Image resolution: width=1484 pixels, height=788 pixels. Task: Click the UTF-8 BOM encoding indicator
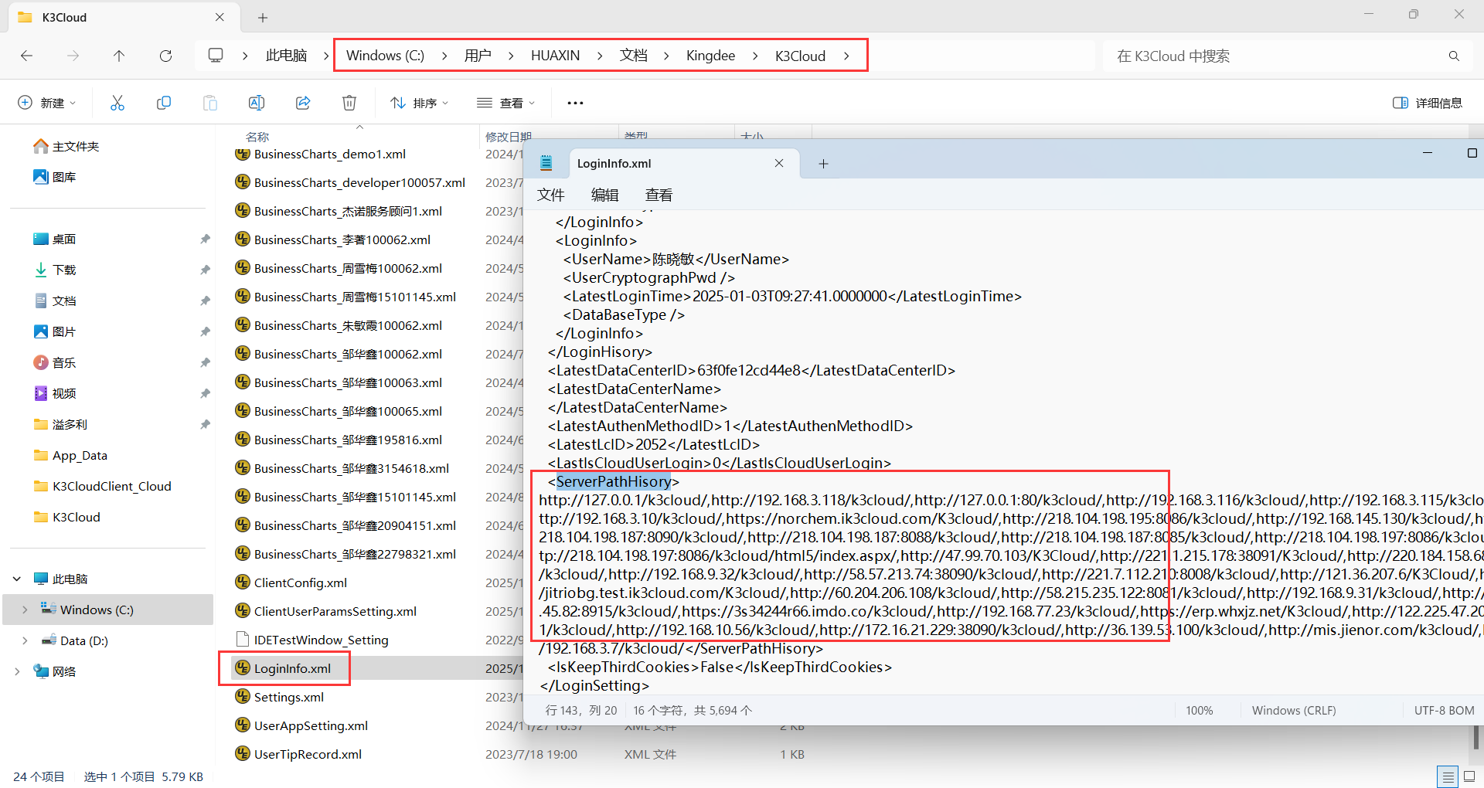tap(1444, 710)
